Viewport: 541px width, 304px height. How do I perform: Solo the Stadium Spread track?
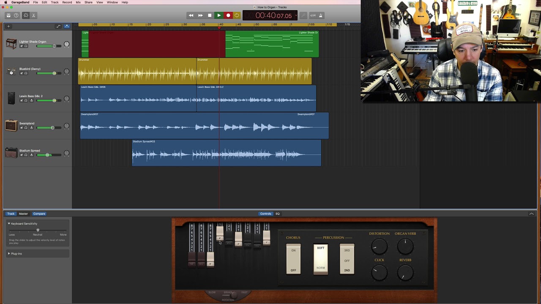click(26, 155)
